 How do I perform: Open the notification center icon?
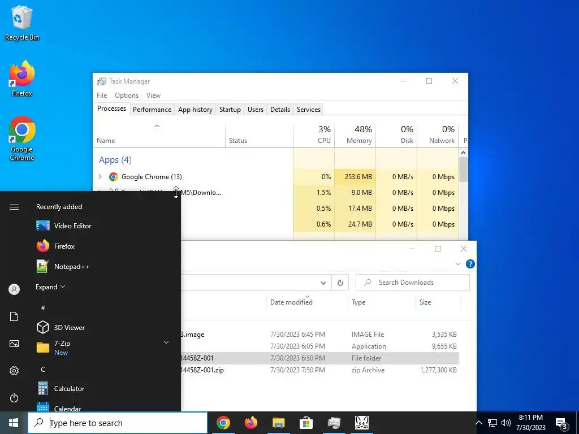(x=561, y=423)
